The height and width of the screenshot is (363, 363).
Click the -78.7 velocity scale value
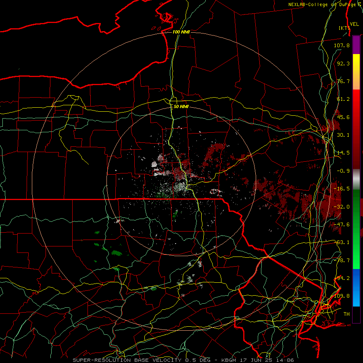coord(342,261)
